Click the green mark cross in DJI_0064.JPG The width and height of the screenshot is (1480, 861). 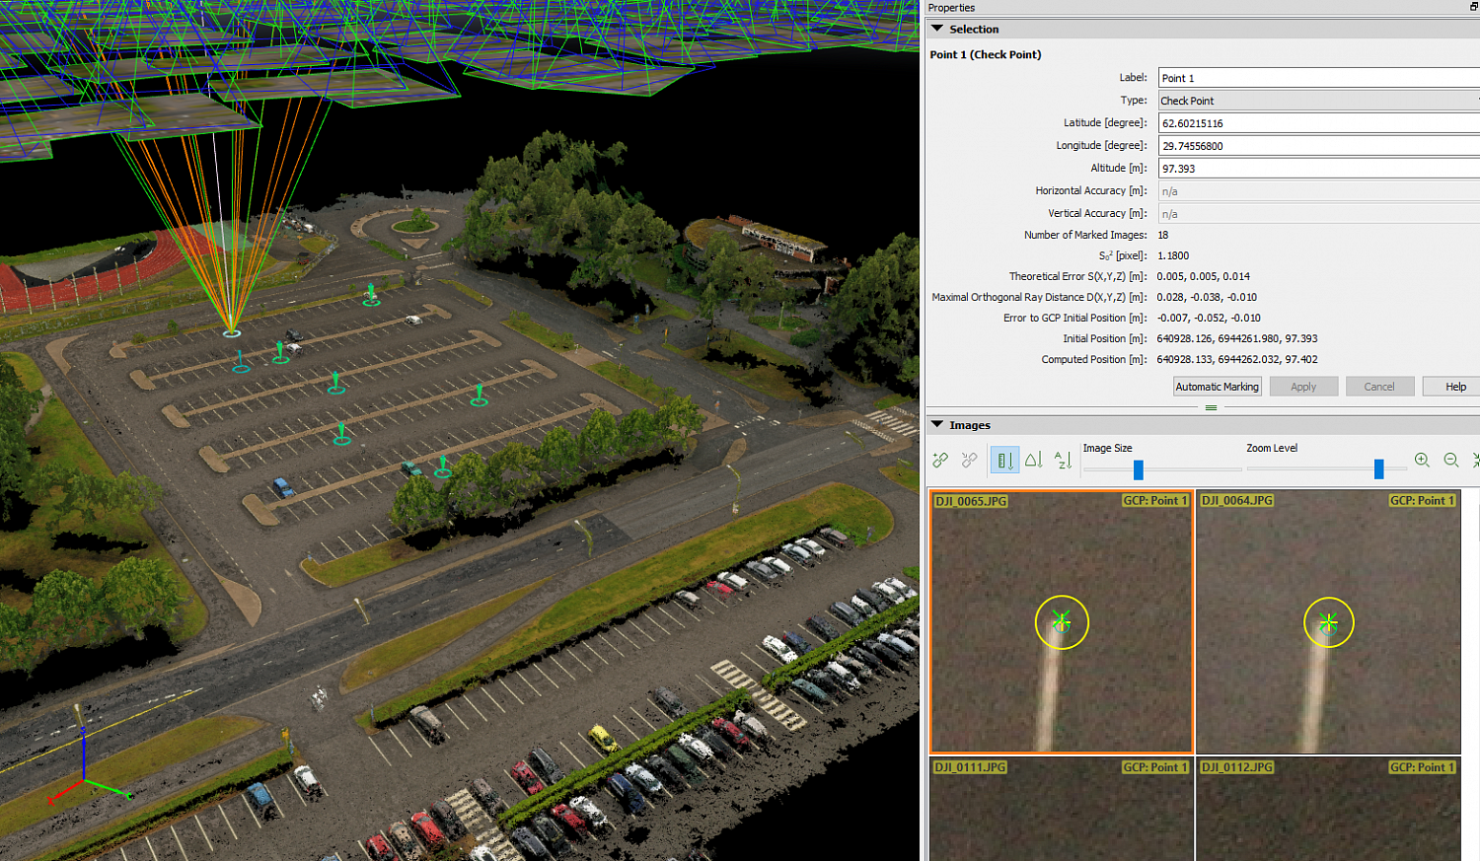point(1329,621)
